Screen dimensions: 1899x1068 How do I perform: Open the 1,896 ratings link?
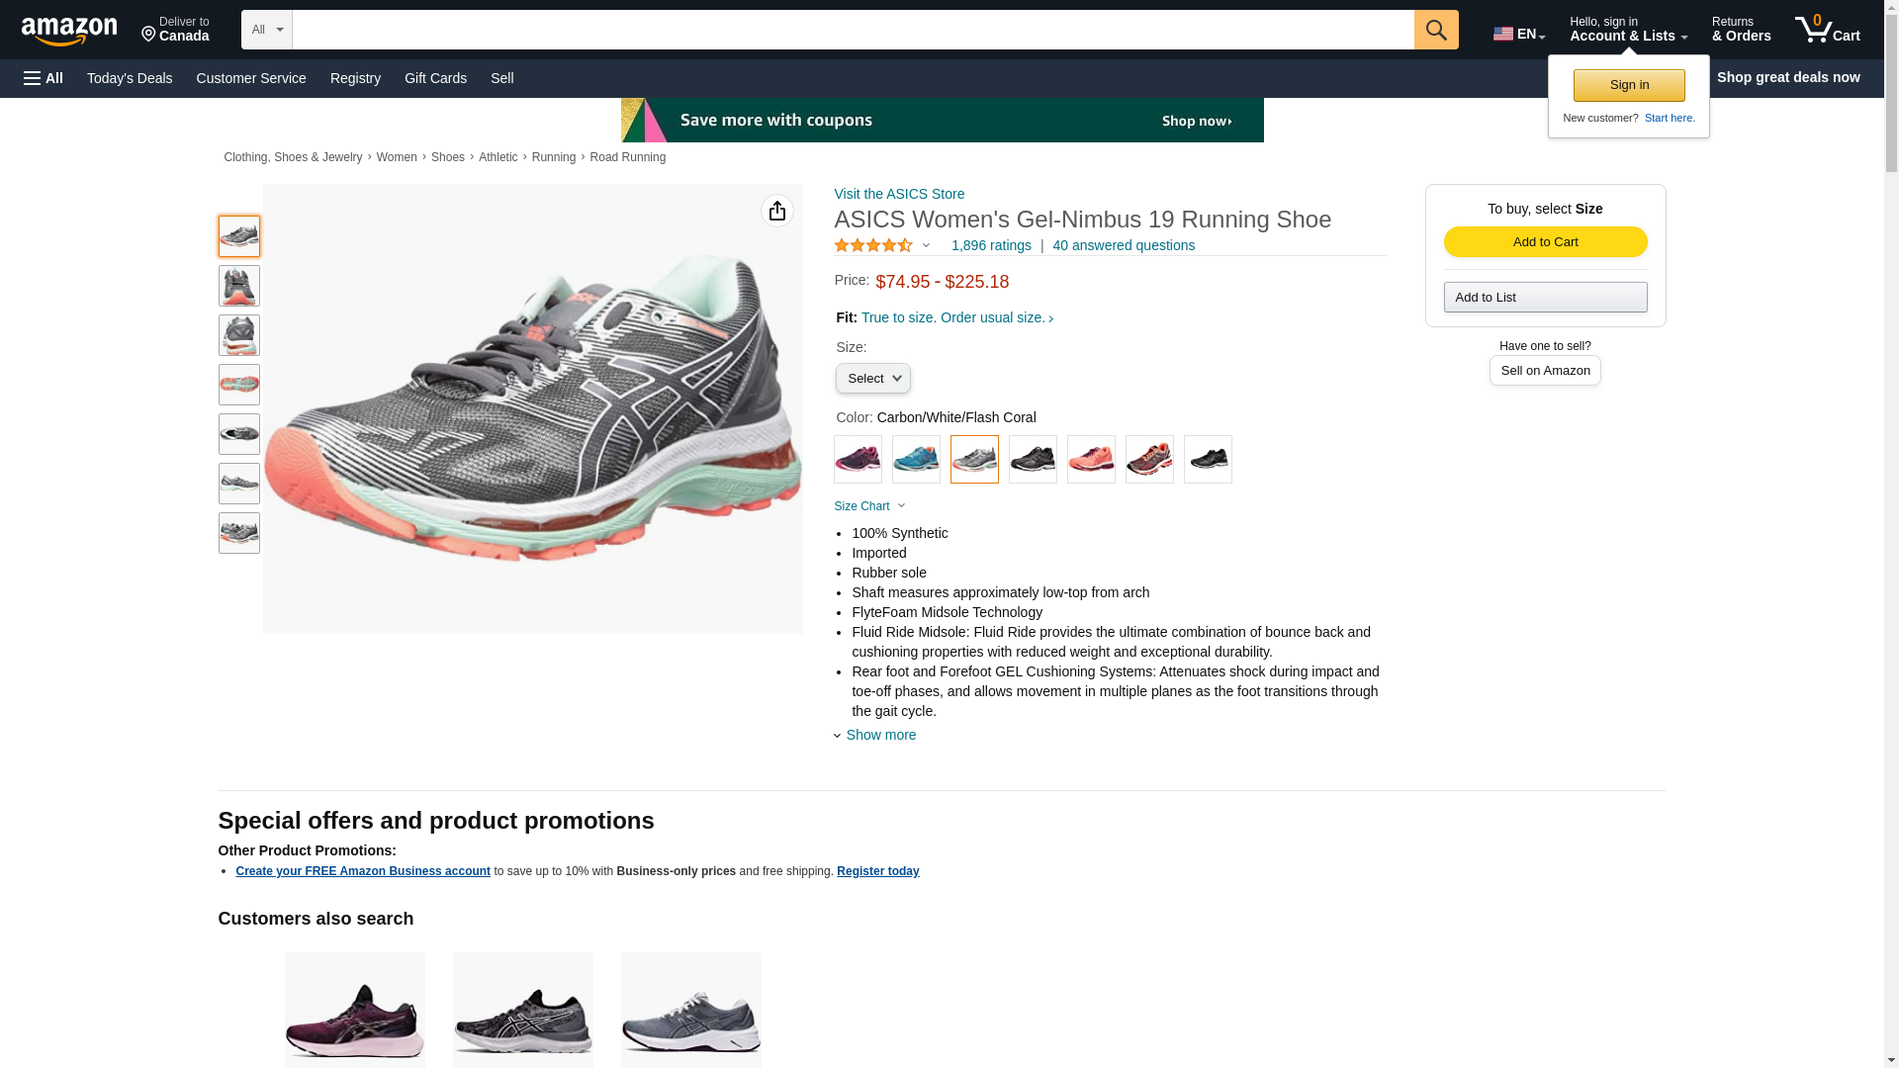[x=990, y=245]
